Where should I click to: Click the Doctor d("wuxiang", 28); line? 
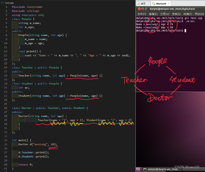point(38,144)
